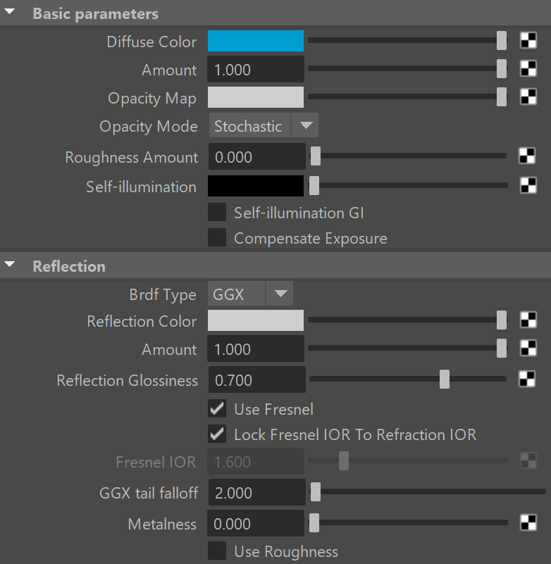This screenshot has width=551, height=564.
Task: Collapse the Basic parameters section
Action: click(9, 12)
